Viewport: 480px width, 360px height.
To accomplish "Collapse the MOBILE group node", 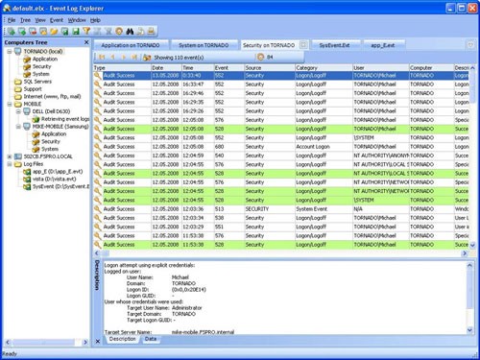I will pyautogui.click(x=10, y=104).
